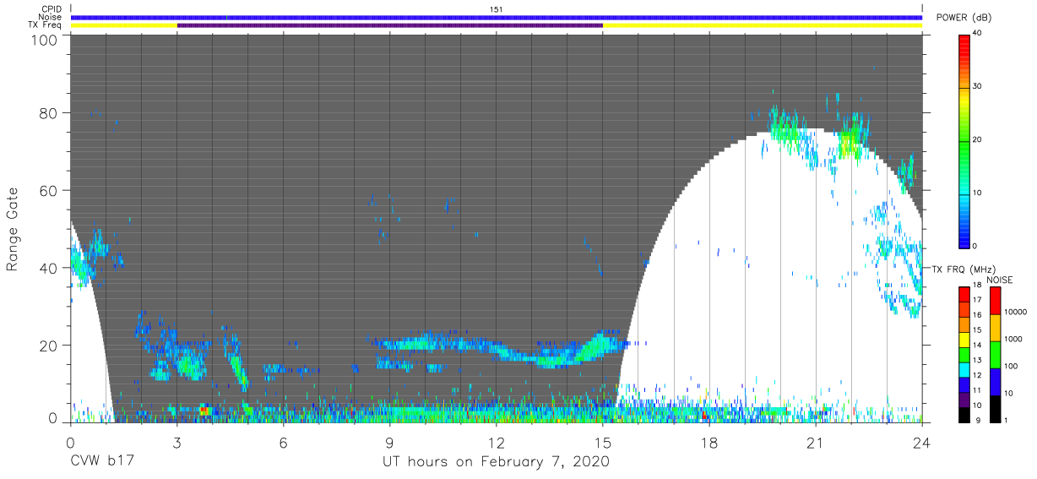
Task: Click the 12 label in TX FRQ legend
Action: (x=977, y=376)
